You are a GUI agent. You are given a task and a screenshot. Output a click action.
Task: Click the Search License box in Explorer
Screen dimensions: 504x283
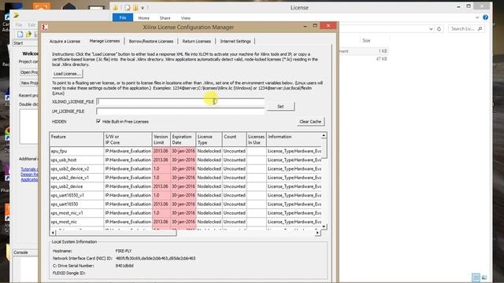click(466, 29)
